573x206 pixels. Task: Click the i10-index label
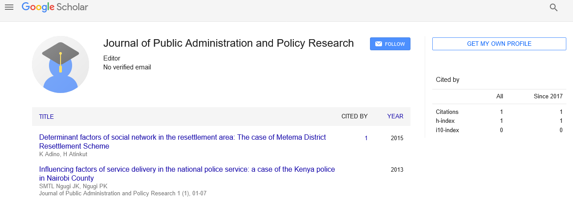click(447, 130)
